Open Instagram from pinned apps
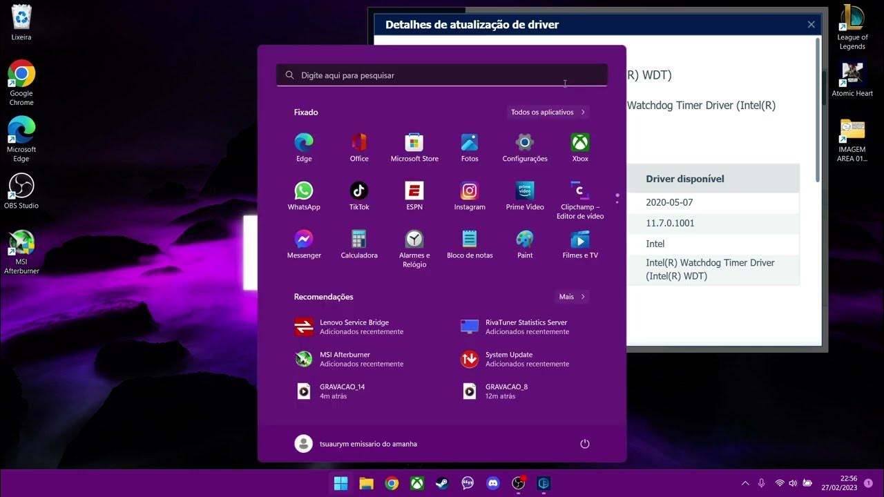 click(470, 197)
